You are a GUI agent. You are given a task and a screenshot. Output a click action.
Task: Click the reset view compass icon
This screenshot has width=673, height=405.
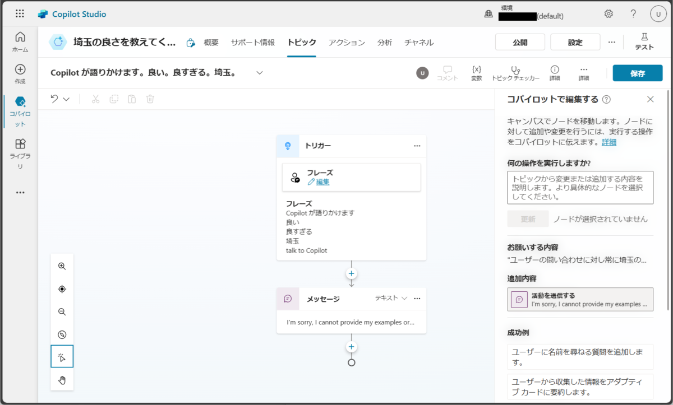pos(62,334)
